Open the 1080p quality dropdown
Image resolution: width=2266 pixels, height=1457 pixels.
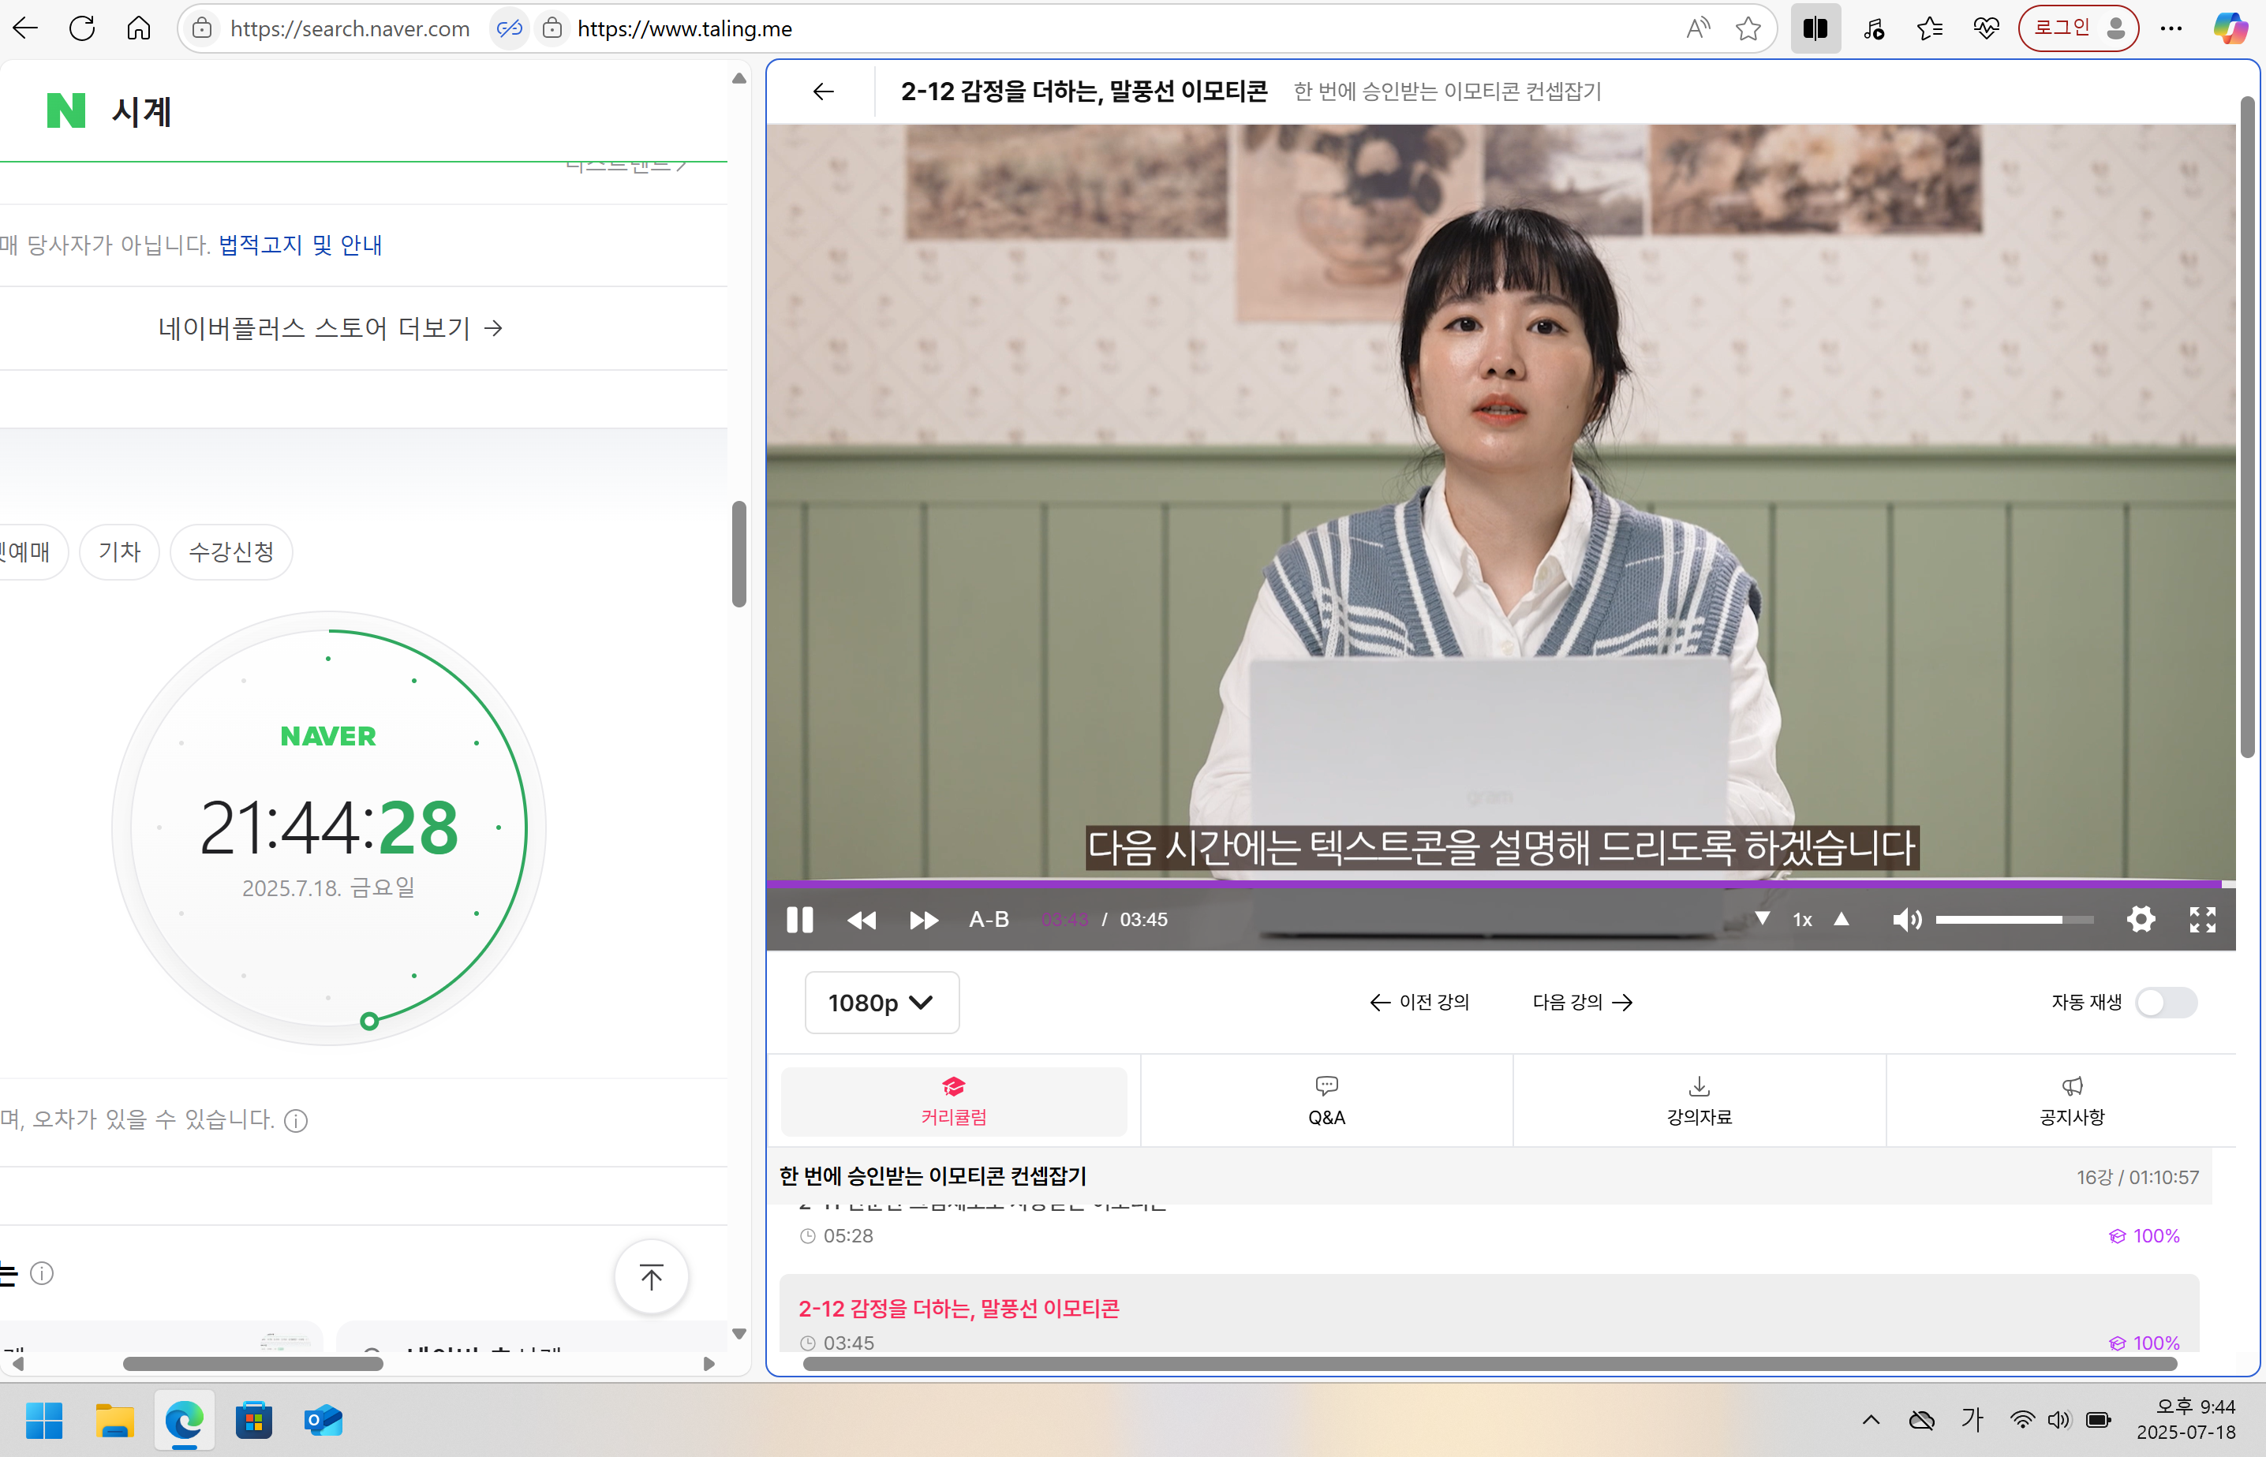(881, 1002)
